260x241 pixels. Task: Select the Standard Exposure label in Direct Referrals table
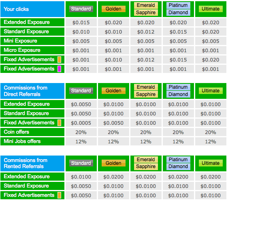[x=32, y=113]
